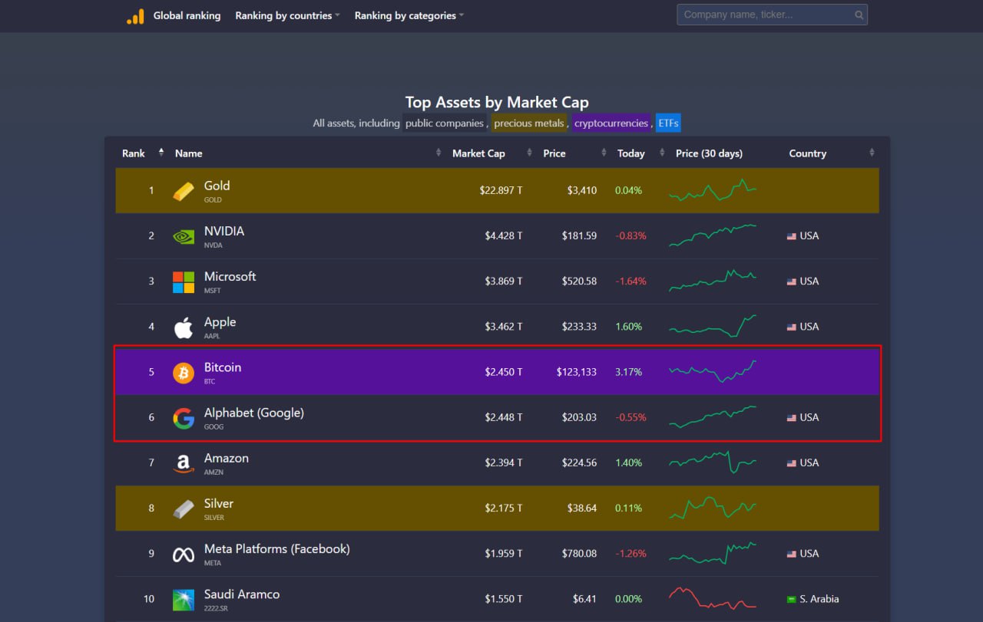Screen dimensions: 983x622
Task: Click the company search input field
Action: coord(772,15)
